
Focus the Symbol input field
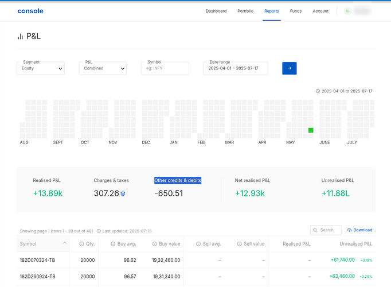pyautogui.click(x=165, y=68)
